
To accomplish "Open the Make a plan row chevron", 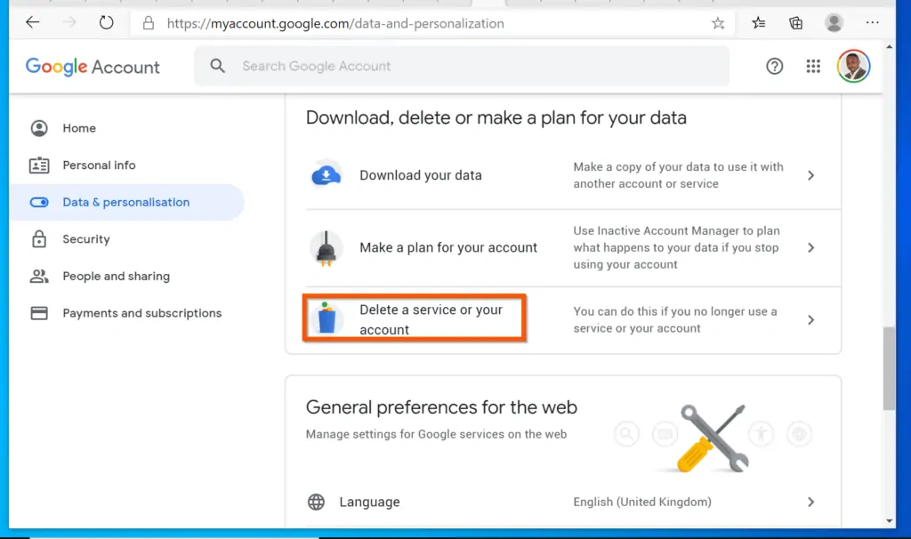I will (x=810, y=247).
